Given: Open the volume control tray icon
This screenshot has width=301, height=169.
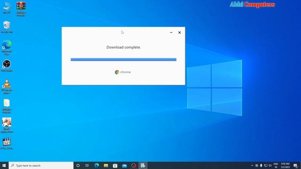Looking at the screenshot, I should coord(270,166).
